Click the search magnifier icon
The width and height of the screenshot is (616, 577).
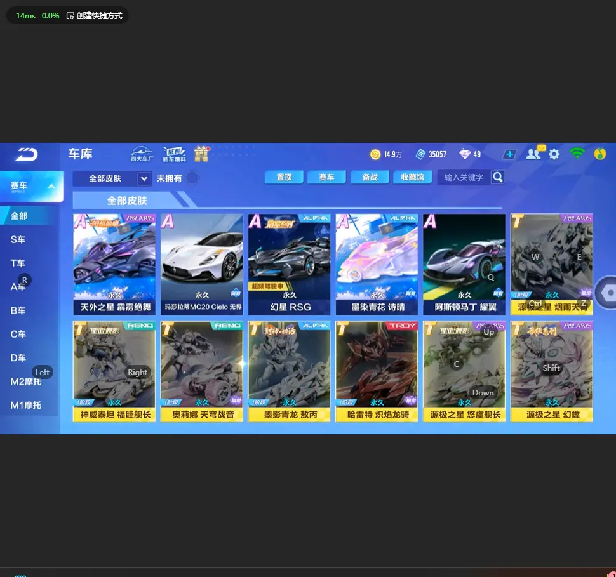497,177
